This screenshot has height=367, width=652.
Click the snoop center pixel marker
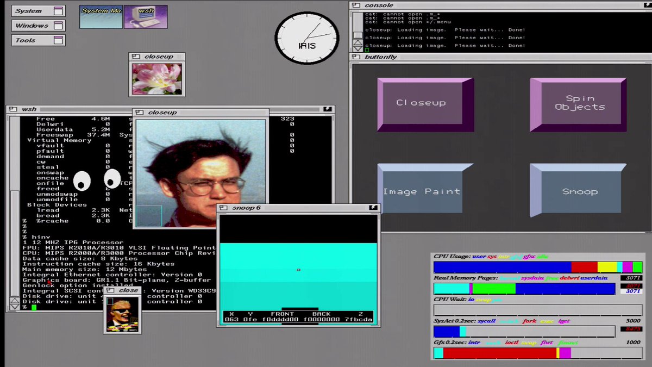pos(298,270)
